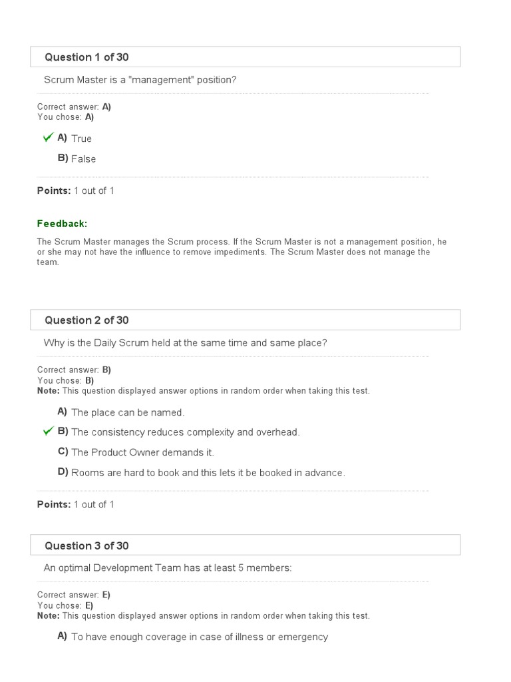Click Points label under Question 1
The width and height of the screenshot is (511, 682).
[x=54, y=190]
